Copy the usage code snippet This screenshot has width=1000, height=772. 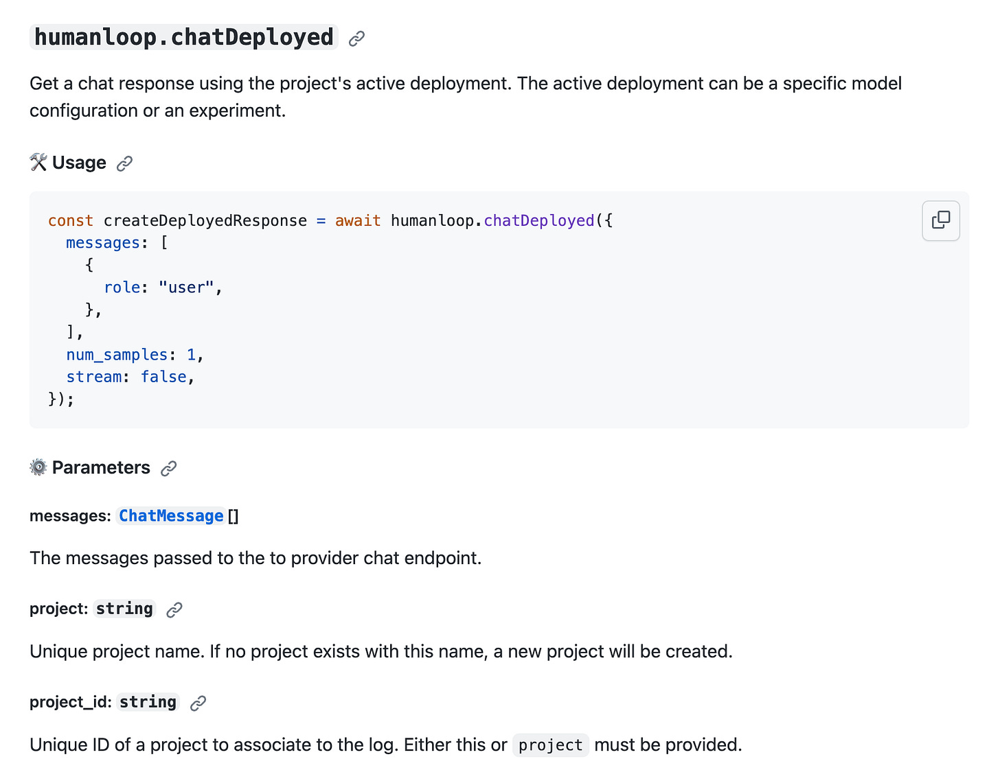[x=940, y=220]
